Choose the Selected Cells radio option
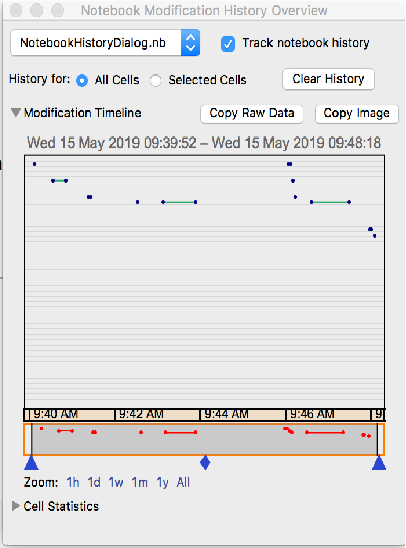The image size is (406, 548). 156,80
